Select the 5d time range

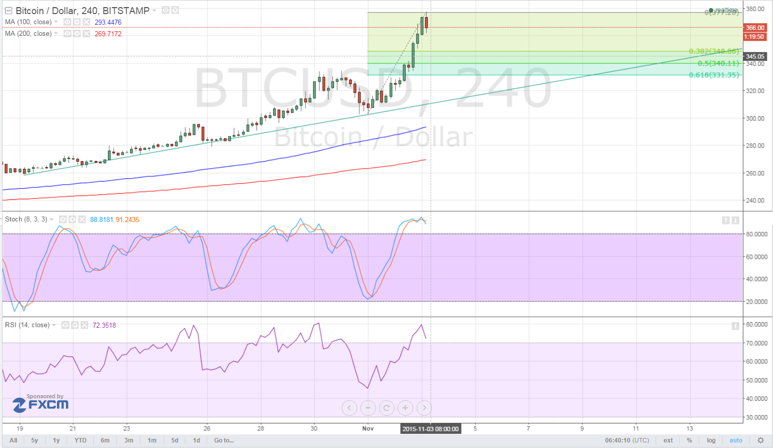tap(175, 440)
